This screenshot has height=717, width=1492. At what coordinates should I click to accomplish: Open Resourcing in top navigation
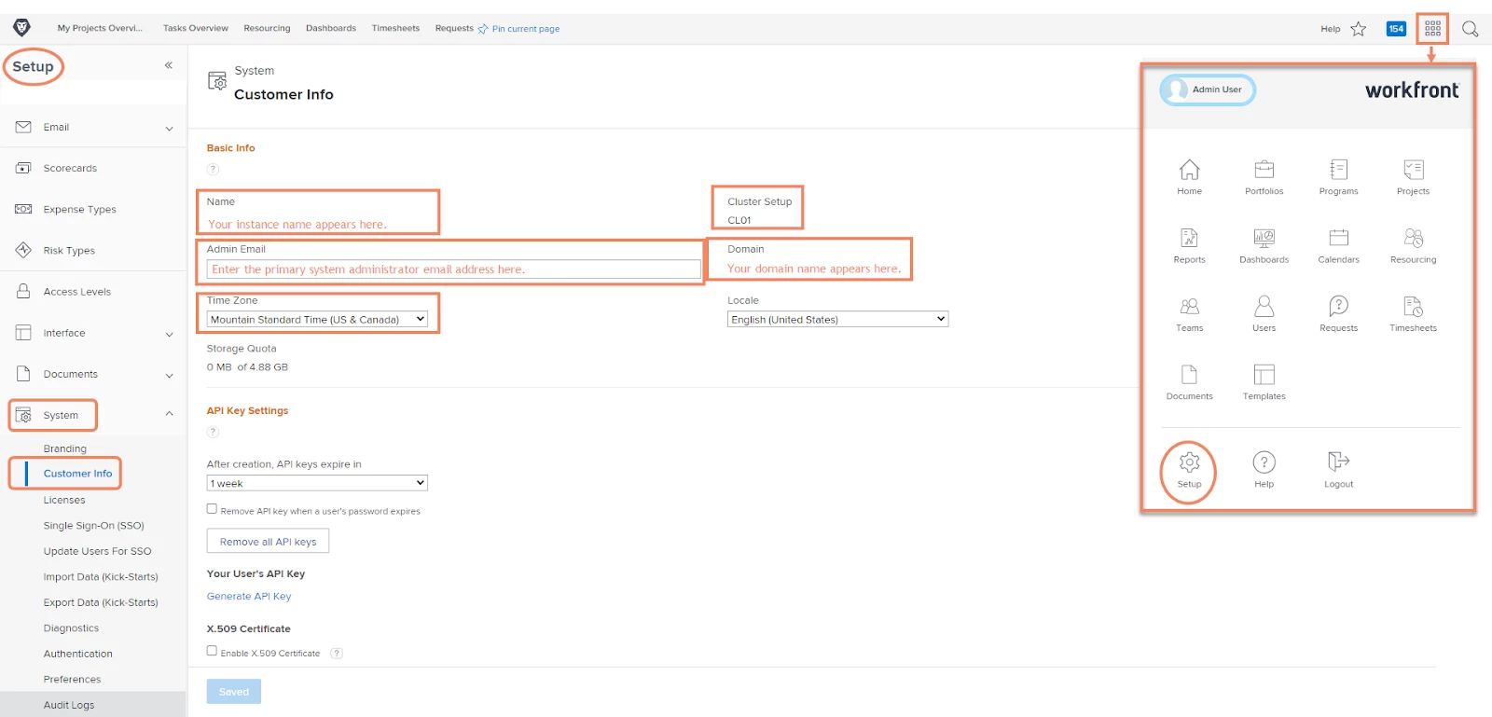(267, 28)
